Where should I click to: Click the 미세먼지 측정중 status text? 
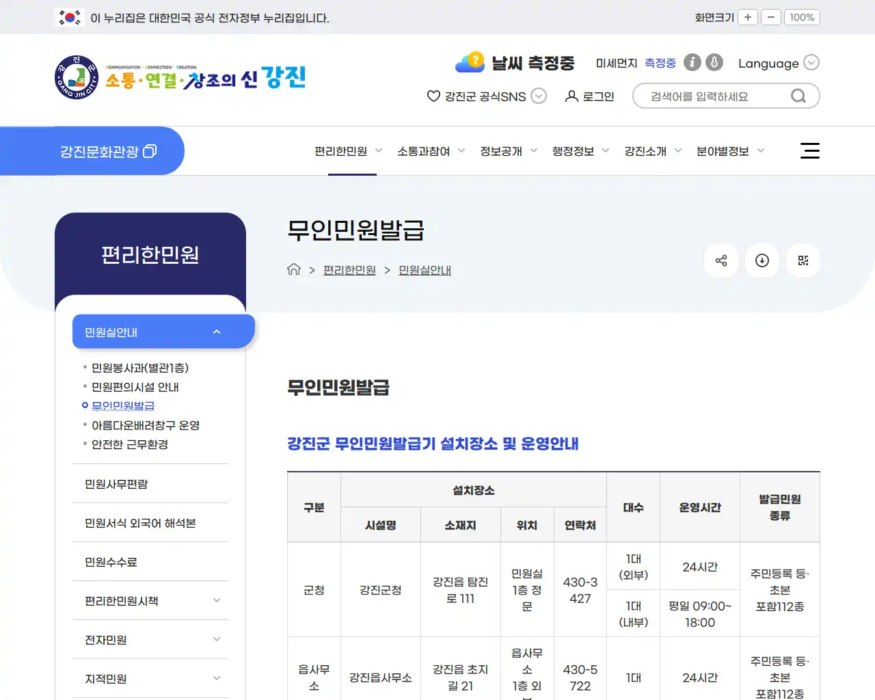(636, 63)
